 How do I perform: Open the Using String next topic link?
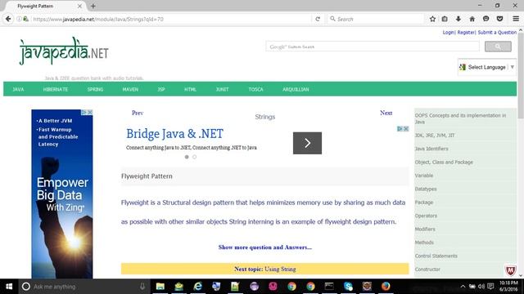click(x=280, y=269)
